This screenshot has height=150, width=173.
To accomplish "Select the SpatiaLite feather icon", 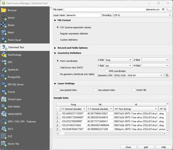I will click(4, 70).
